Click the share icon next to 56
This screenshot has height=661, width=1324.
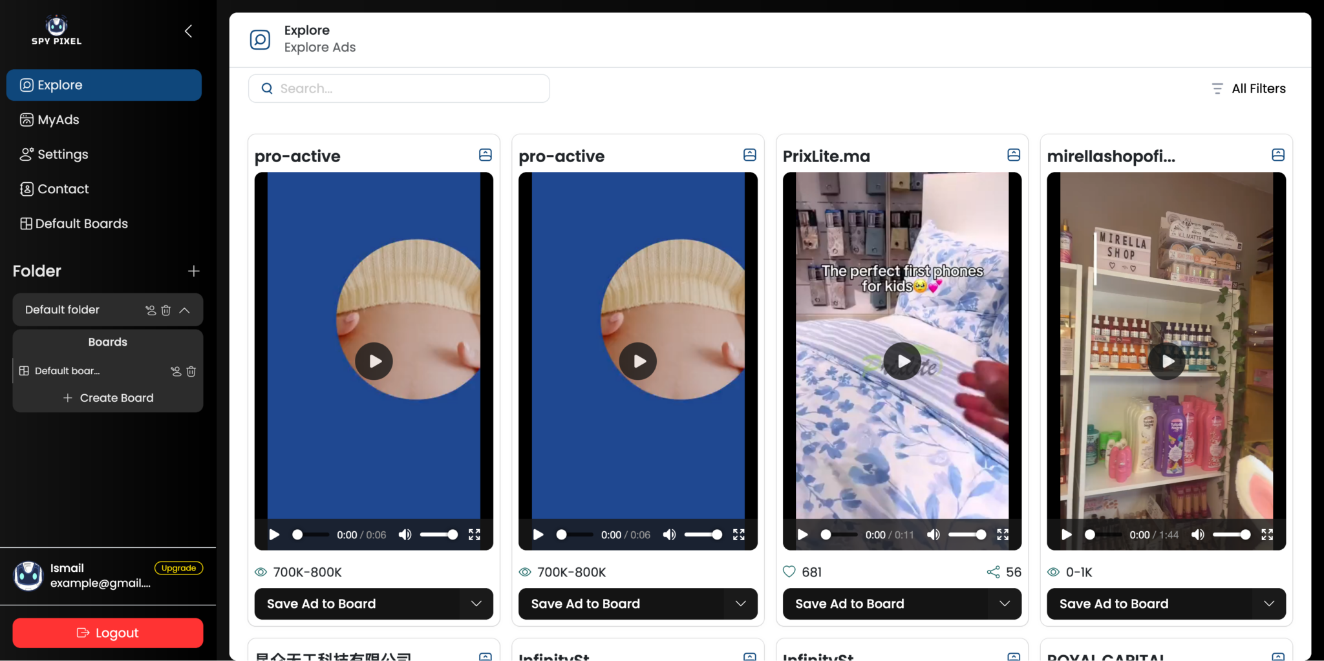[993, 572]
